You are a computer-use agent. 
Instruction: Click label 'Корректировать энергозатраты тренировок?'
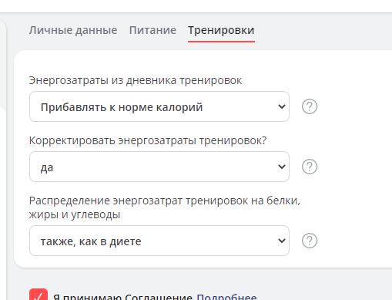[x=148, y=140]
